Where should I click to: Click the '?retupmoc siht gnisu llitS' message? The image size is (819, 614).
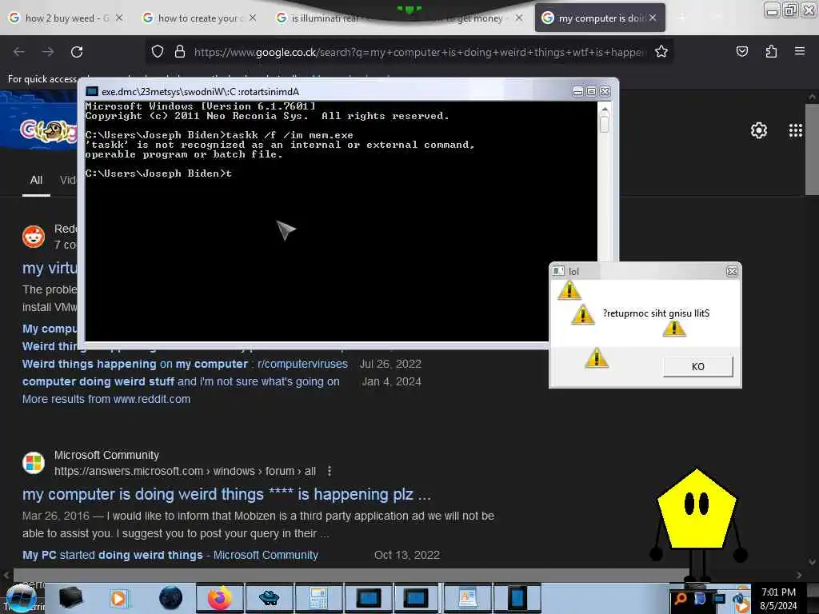point(656,313)
